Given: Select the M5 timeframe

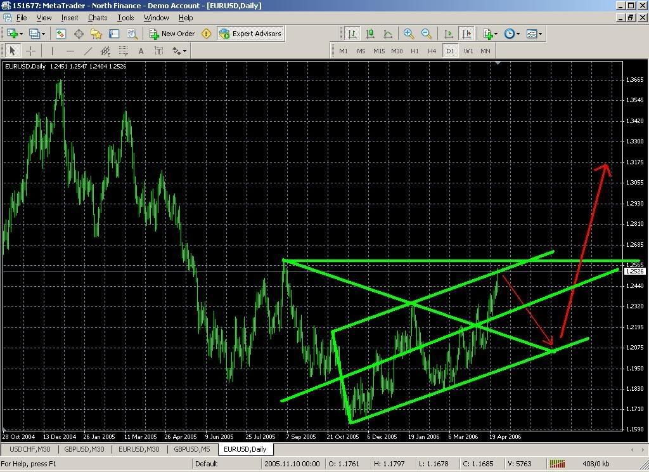Looking at the screenshot, I should point(361,51).
